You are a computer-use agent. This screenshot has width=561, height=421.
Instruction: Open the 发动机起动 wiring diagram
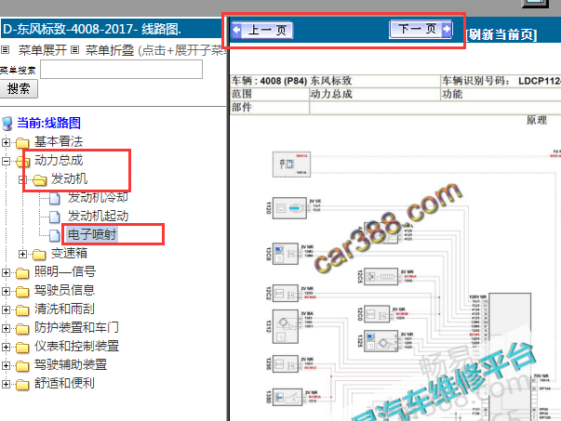click(x=98, y=216)
